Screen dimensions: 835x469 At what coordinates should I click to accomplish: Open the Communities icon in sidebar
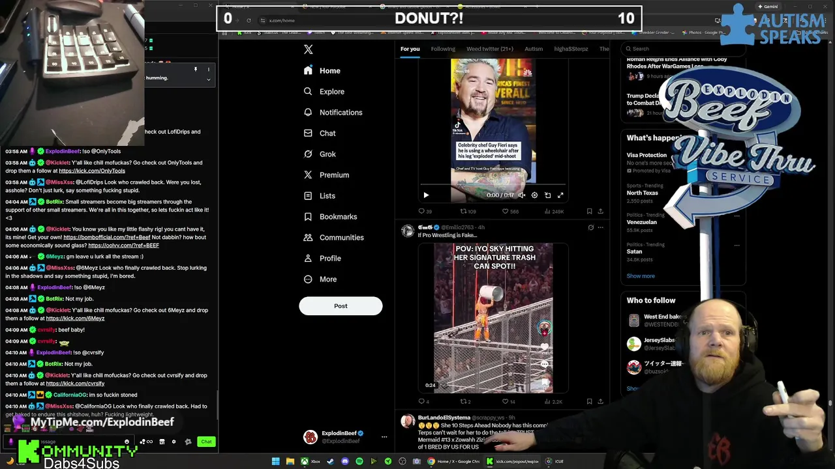click(x=308, y=237)
